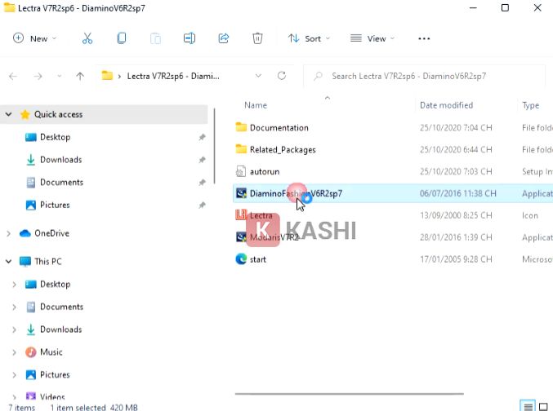Screen dimensions: 553x411
Task: Click the Cut scissors icon in toolbar
Action: coord(87,38)
